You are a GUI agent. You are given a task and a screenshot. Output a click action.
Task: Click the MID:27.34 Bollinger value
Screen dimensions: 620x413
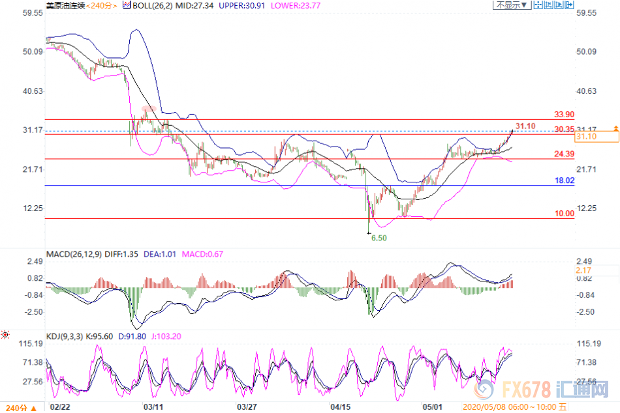[194, 5]
